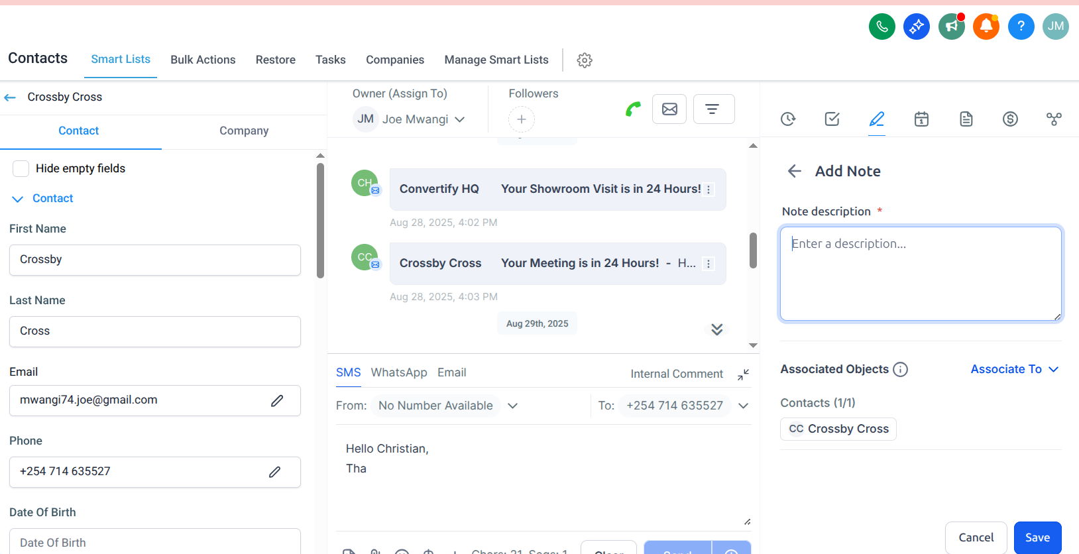The width and height of the screenshot is (1079, 554).
Task: Click the conversation scrollbar thumb
Action: pyautogui.click(x=753, y=250)
